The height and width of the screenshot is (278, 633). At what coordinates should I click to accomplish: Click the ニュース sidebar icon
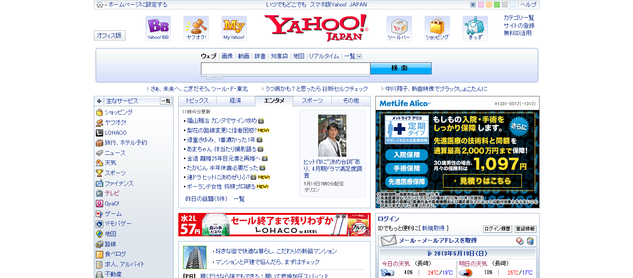(x=99, y=153)
